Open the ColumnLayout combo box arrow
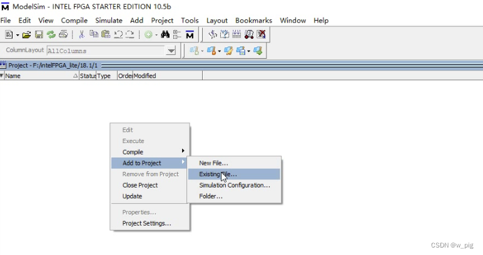The height and width of the screenshot is (255, 483). pos(171,51)
